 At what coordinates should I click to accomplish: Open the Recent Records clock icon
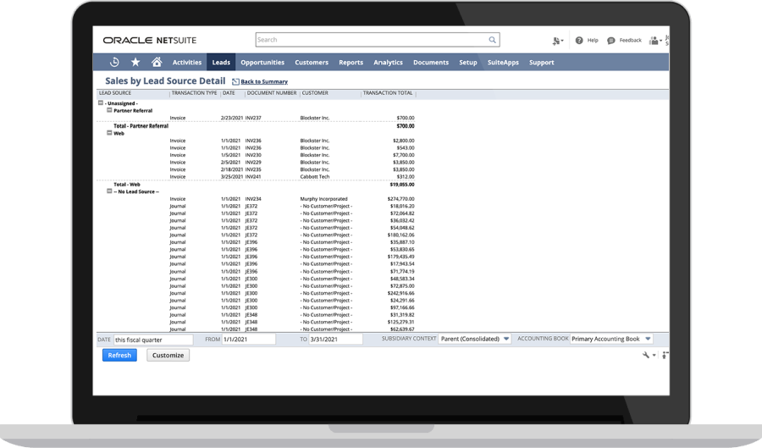click(x=114, y=62)
